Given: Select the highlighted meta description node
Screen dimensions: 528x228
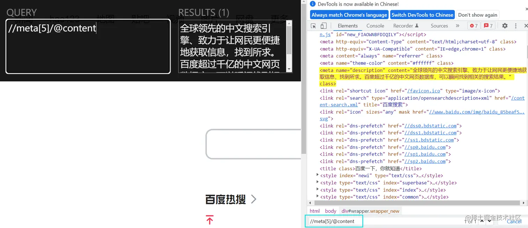Looking at the screenshot, I should pos(423,77).
